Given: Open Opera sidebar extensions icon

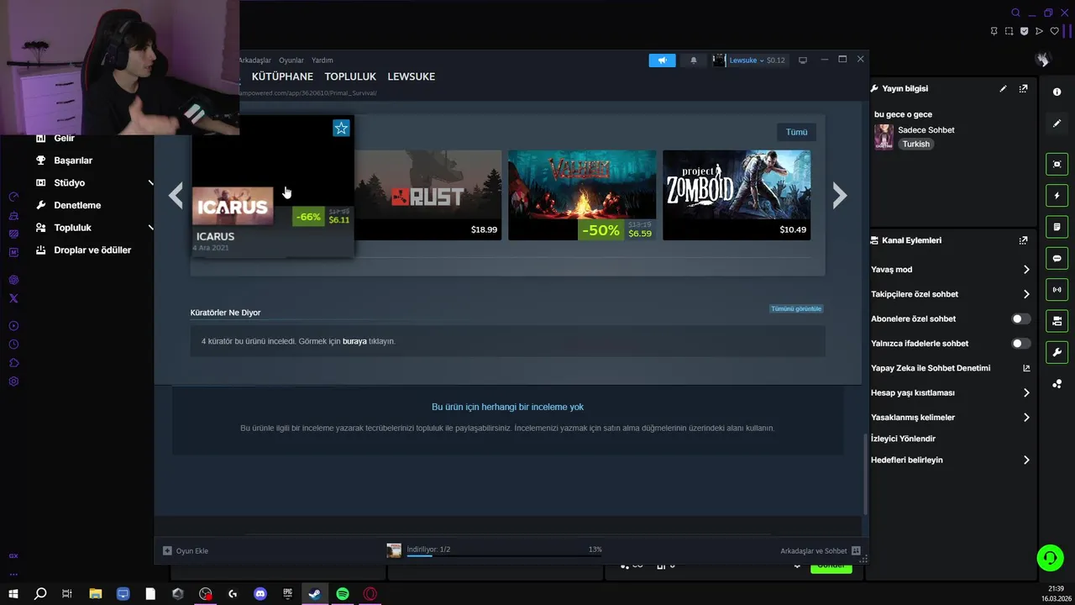Looking at the screenshot, I should tap(13, 363).
